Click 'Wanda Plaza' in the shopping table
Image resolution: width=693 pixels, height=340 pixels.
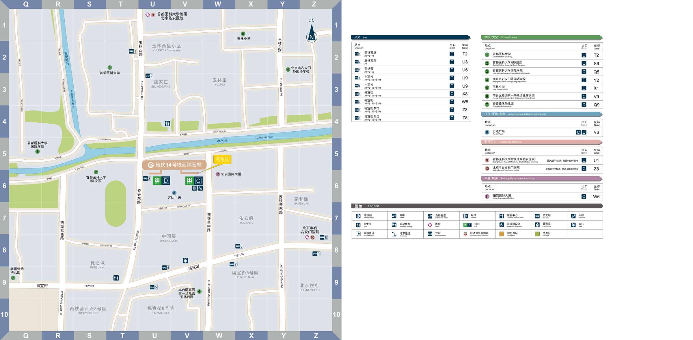(x=498, y=134)
